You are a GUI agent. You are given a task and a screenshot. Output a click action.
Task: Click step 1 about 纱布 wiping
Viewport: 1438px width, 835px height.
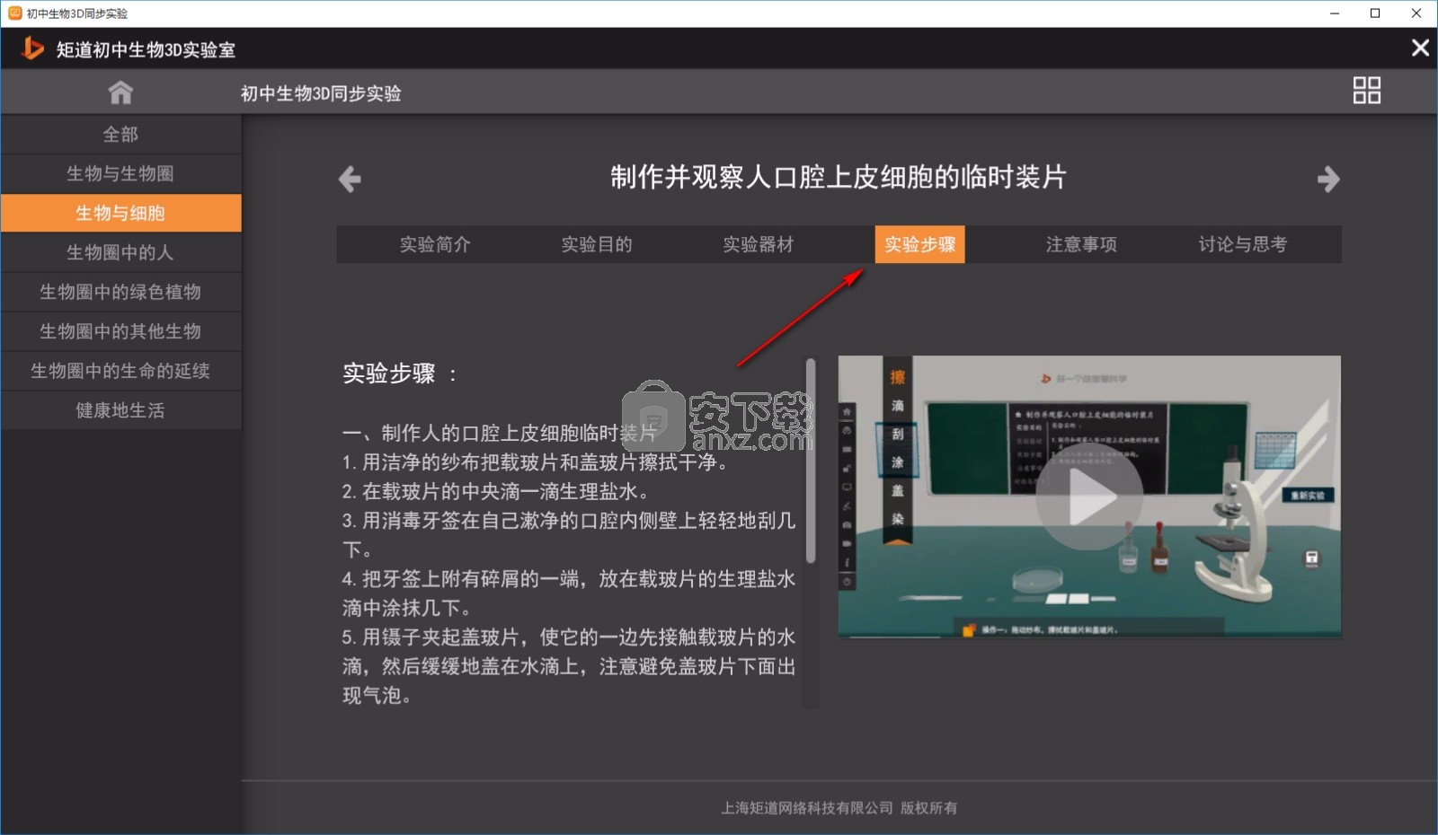535,462
